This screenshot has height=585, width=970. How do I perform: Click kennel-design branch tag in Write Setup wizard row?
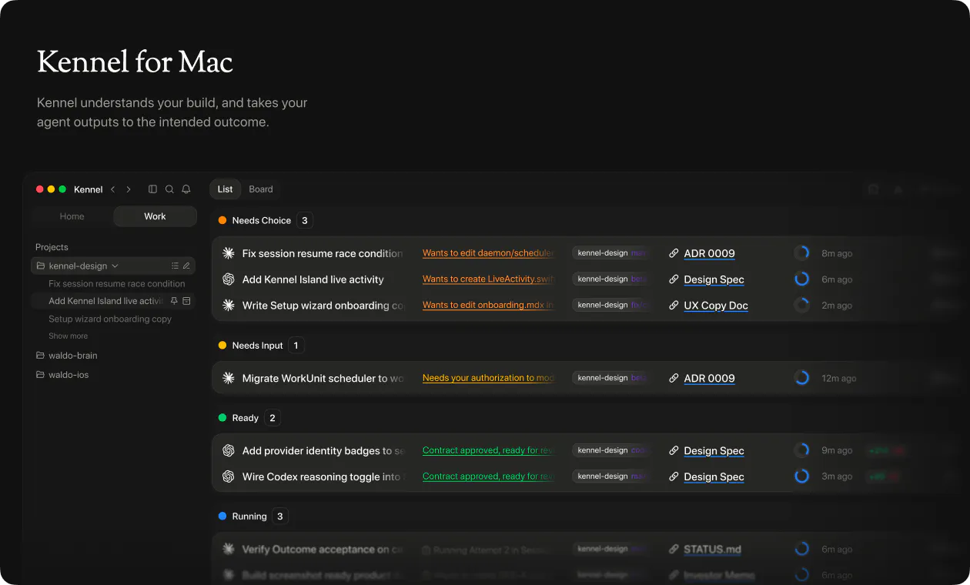click(612, 306)
